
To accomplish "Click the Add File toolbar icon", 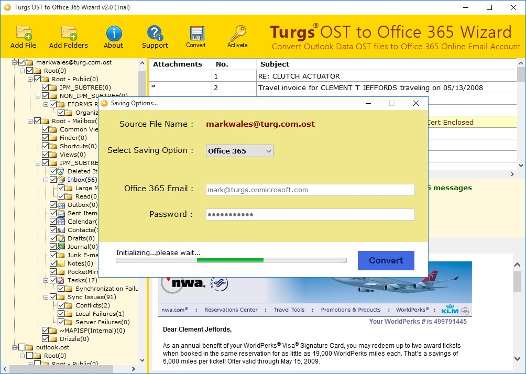I will (x=24, y=33).
